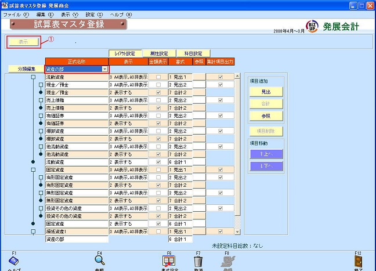Toggle 金額表示 checkbox in first 流動資産 row
The image size is (376, 271).
158,77
